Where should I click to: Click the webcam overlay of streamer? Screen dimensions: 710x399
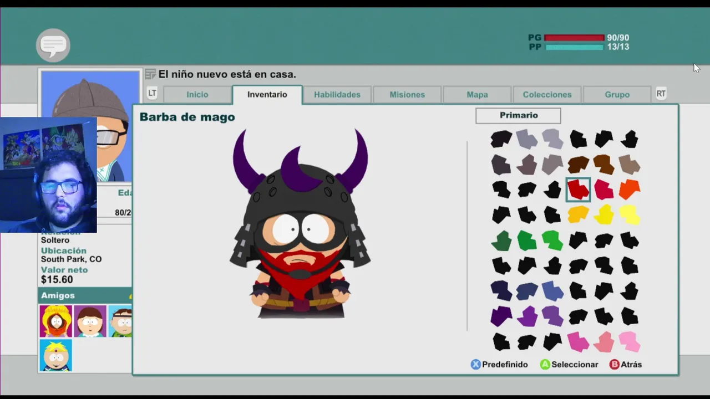(x=48, y=175)
